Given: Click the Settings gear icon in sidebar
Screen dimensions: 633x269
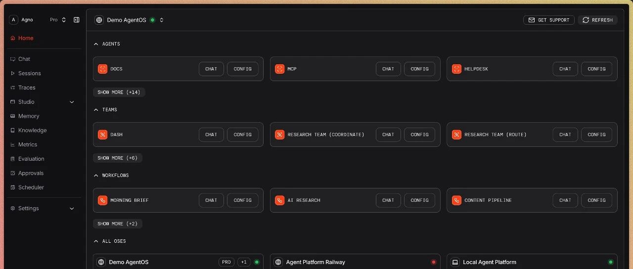Looking at the screenshot, I should tap(13, 208).
